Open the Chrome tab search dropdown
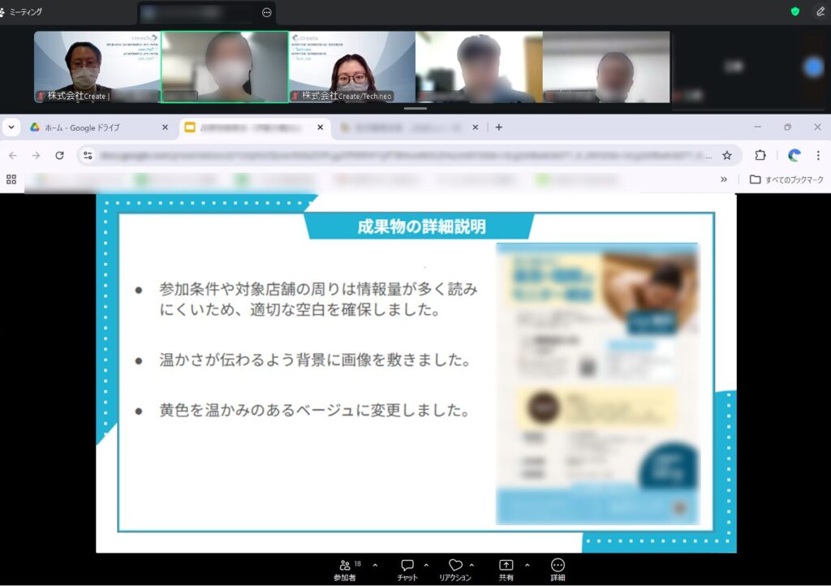Image resolution: width=831 pixels, height=586 pixels. [x=11, y=127]
